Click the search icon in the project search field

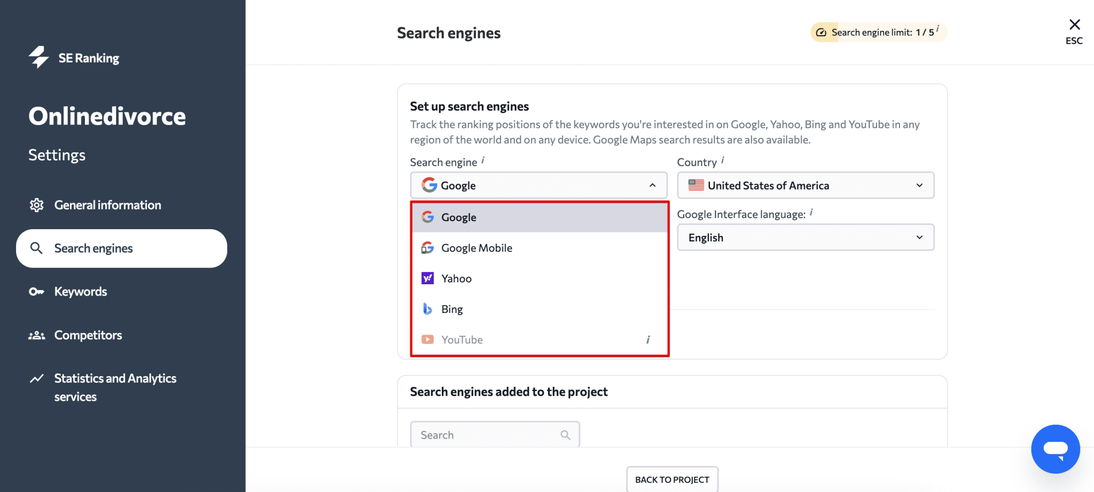[565, 434]
